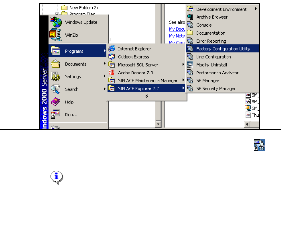This screenshot has width=281, height=234.
Task: Click the Modify-Uninstall icon
Action: (190, 64)
